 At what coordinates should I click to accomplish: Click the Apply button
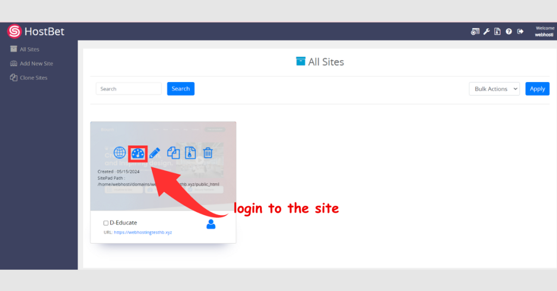537,88
